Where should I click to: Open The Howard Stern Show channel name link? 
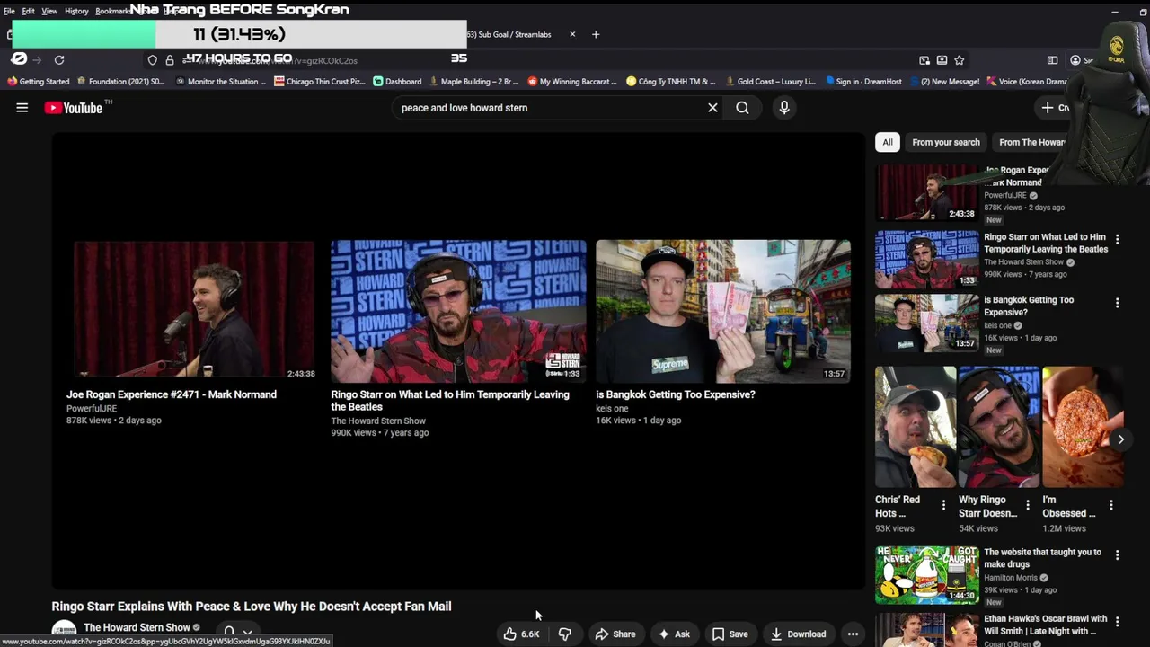click(x=137, y=627)
